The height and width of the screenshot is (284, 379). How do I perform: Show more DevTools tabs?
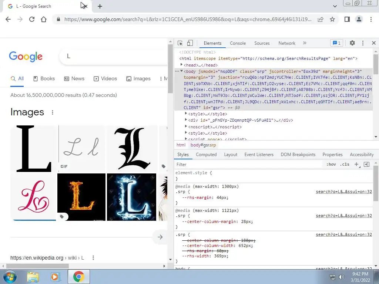[305, 43]
